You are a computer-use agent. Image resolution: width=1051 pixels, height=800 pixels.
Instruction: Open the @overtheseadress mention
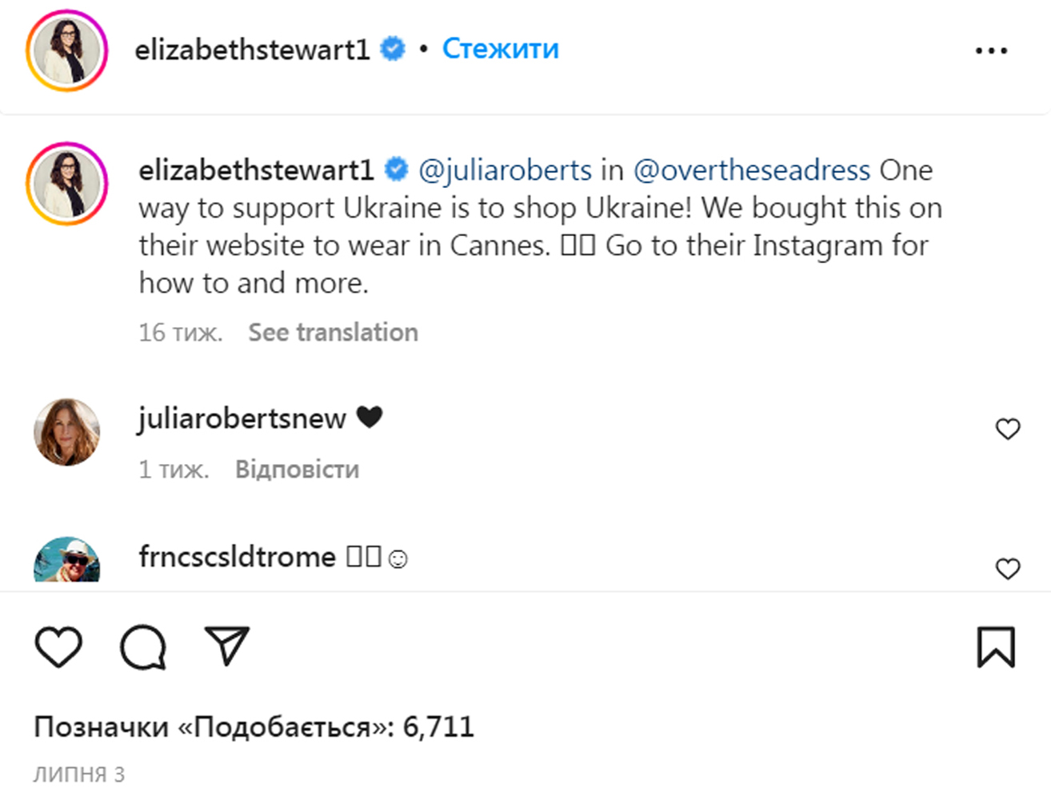point(751,170)
